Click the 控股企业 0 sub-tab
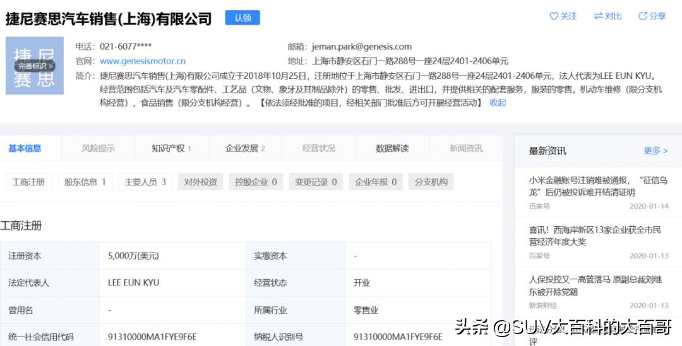This screenshot has width=682, height=346. click(x=256, y=182)
